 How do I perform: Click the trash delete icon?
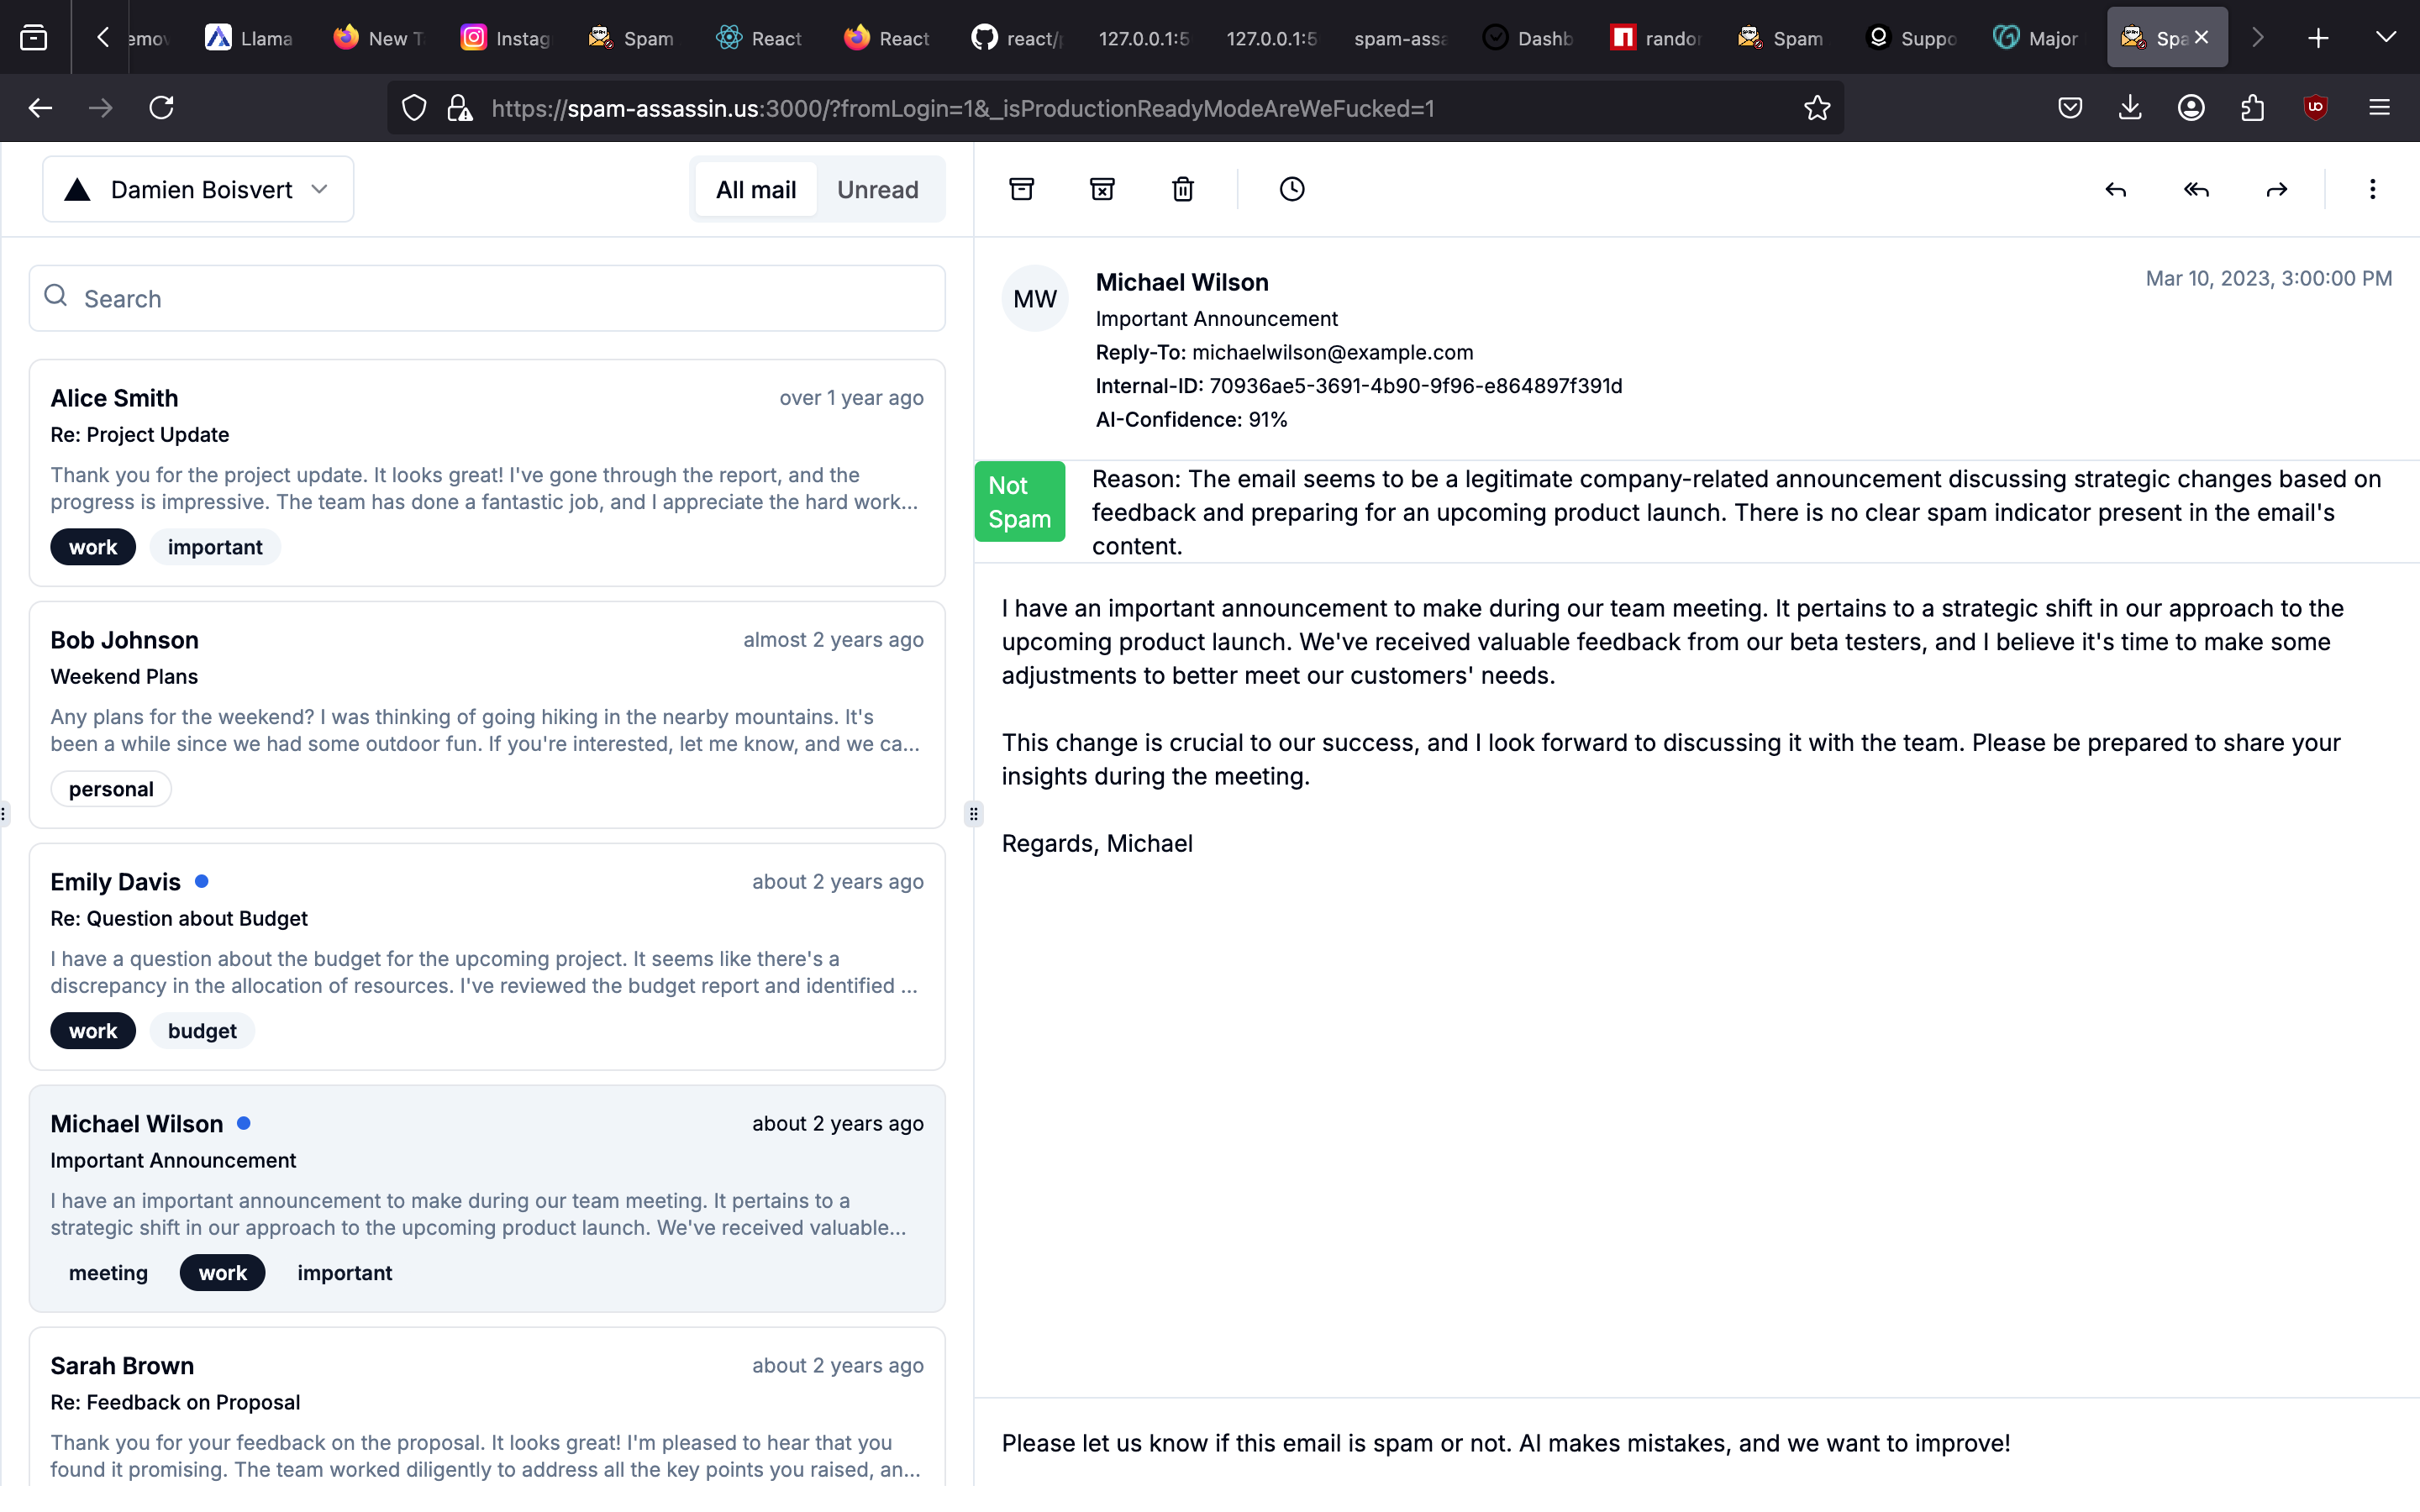pyautogui.click(x=1183, y=189)
